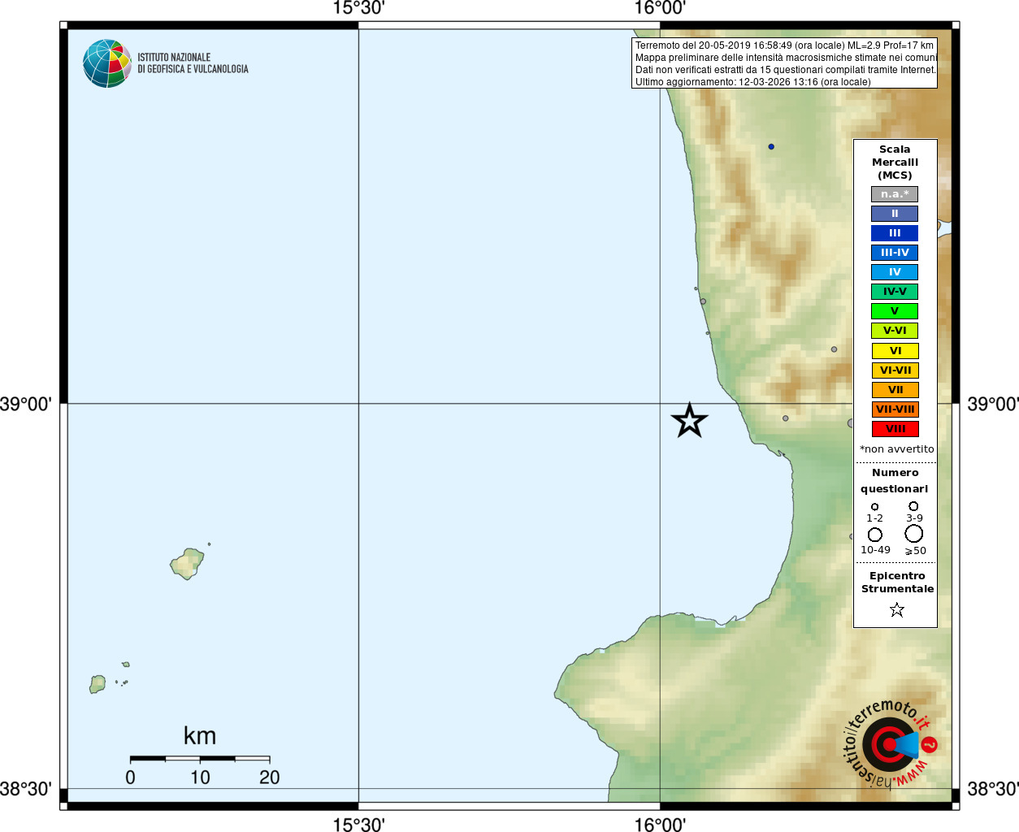Click the III-IV intensity legend swatch
This screenshot has height=832, width=1019.
[895, 253]
